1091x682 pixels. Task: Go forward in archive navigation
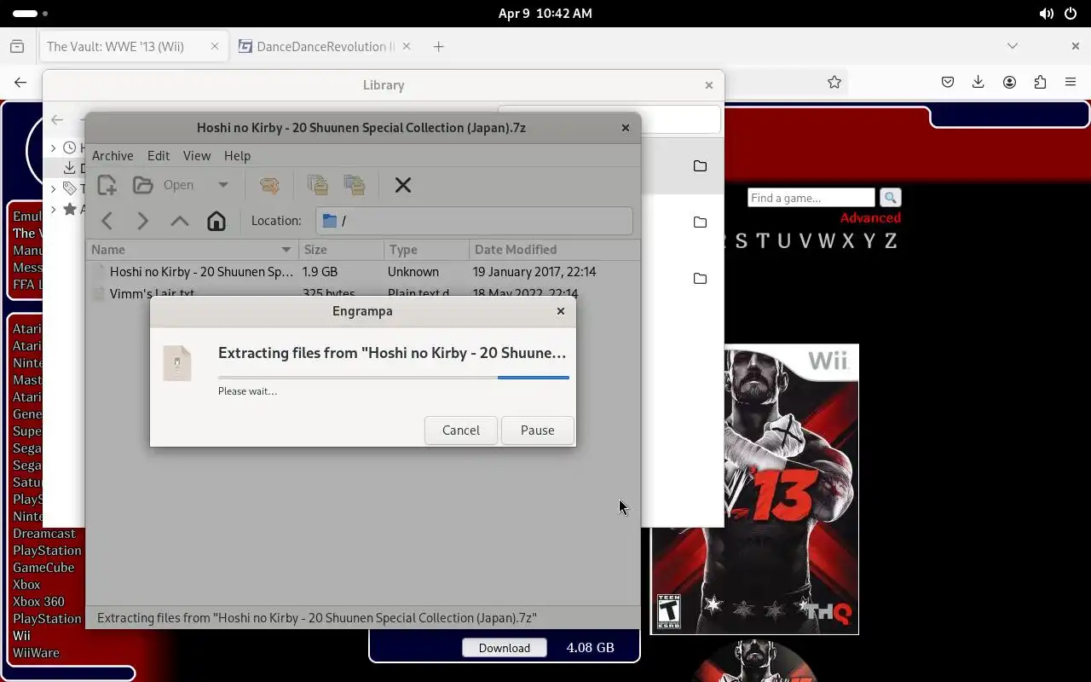click(142, 222)
